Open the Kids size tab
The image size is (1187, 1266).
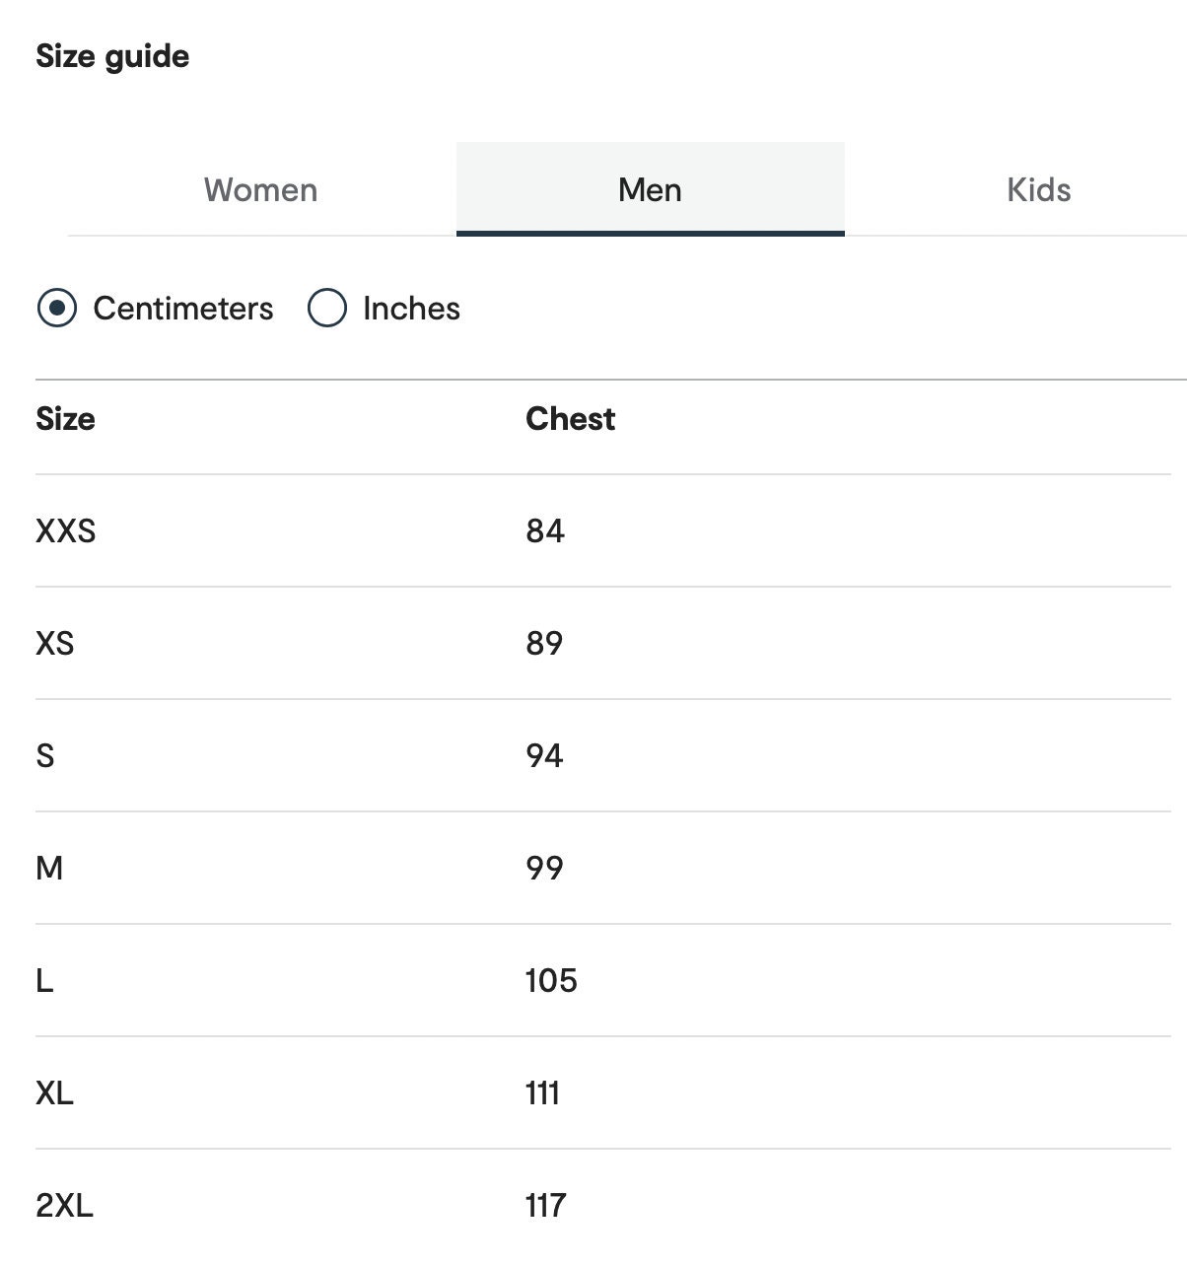pos(1038,189)
